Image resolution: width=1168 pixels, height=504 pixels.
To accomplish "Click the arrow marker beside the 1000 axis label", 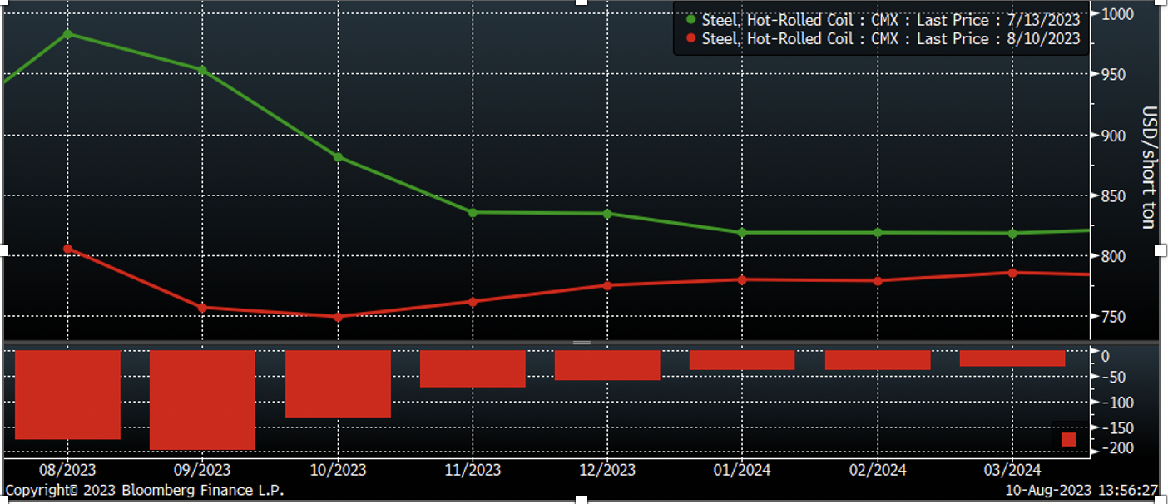I will click(1094, 14).
